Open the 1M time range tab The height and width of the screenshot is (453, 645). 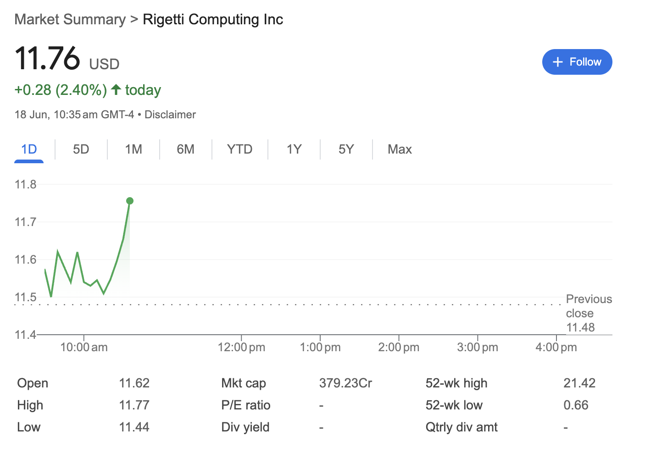[133, 149]
